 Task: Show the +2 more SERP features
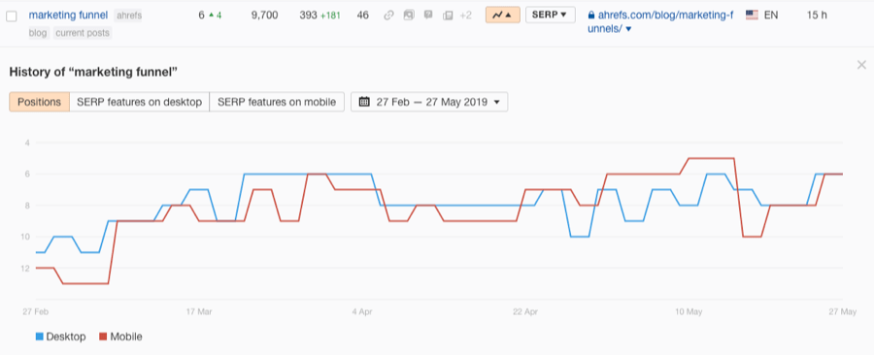tap(465, 16)
